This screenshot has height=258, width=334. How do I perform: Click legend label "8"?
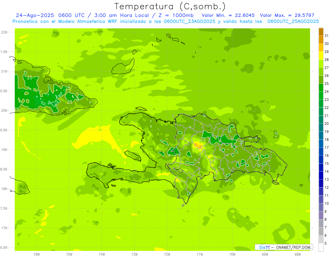coord(326,220)
